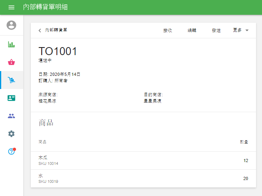Viewport: 262px width, 196px height.
Task: Open the sales basket icon
Action: (x=12, y=62)
